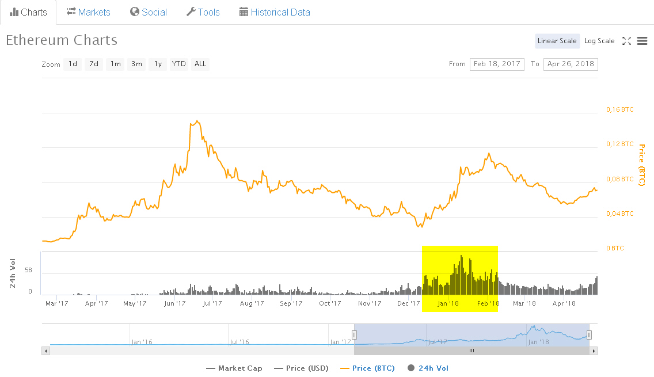Click the To date field

[571, 64]
